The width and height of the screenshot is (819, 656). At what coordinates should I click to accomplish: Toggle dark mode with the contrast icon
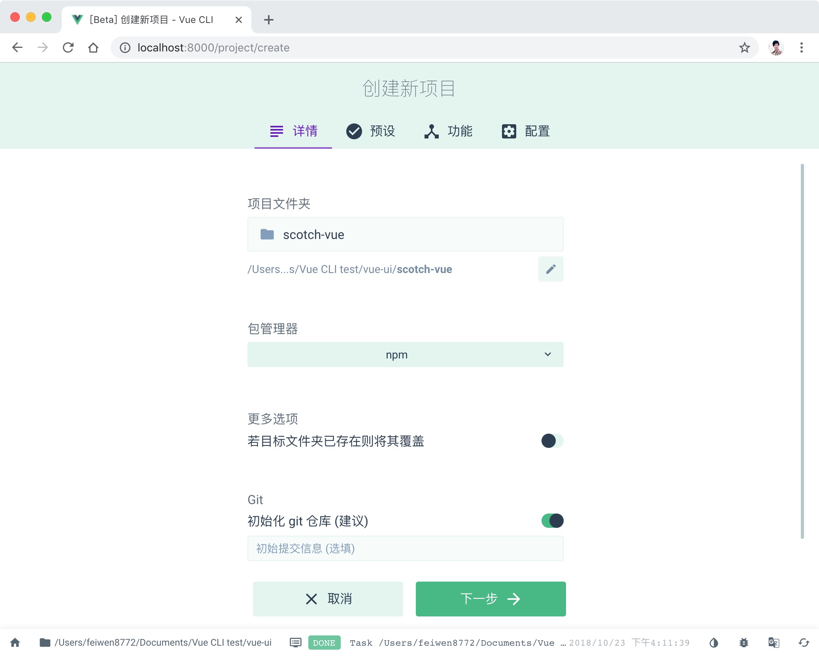click(714, 643)
